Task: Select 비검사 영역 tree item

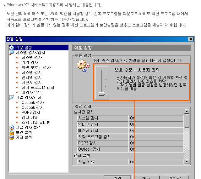Action: tap(31, 93)
